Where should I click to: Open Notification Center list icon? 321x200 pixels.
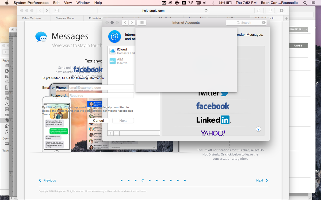[313, 3]
